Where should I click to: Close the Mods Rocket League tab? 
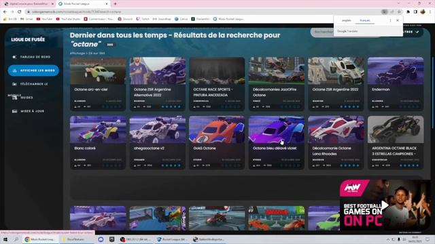(x=107, y=4)
